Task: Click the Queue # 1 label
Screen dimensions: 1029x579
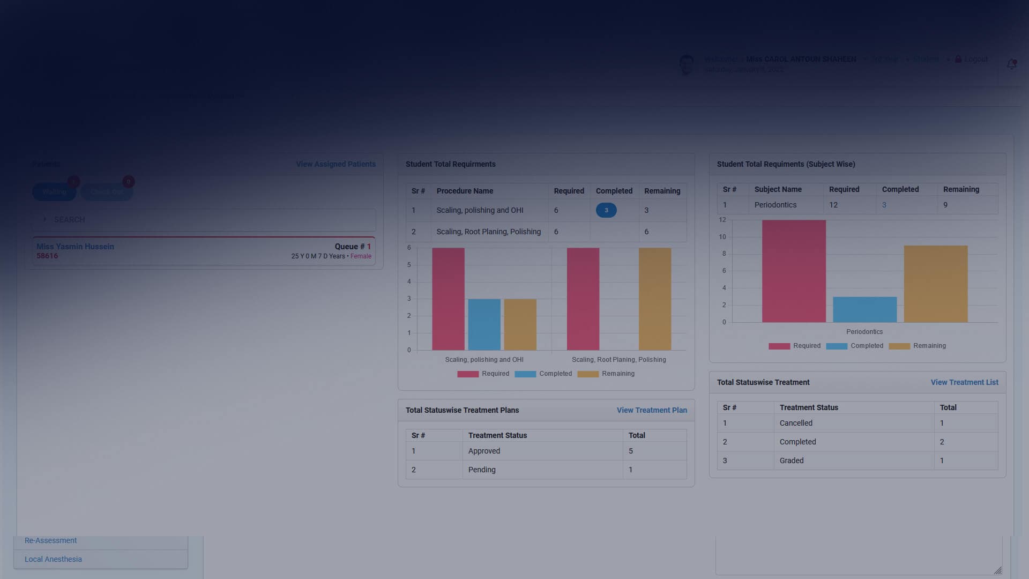Action: tap(353, 247)
